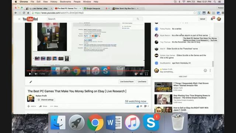Image resolution: width=236 pixels, height=133 pixels.
Task: Click the Raiken Profit channel name link
Action: tap(41, 96)
